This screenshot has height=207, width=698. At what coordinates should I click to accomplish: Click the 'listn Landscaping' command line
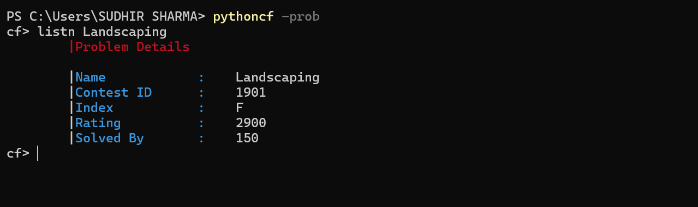coord(102,32)
